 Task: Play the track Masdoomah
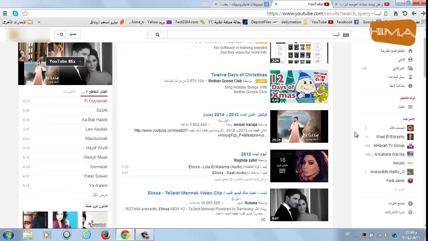(96, 138)
